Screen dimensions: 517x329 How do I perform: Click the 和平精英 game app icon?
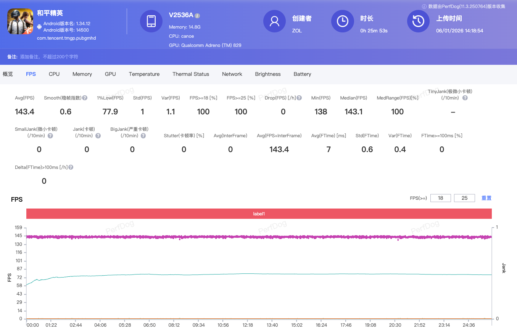click(21, 21)
